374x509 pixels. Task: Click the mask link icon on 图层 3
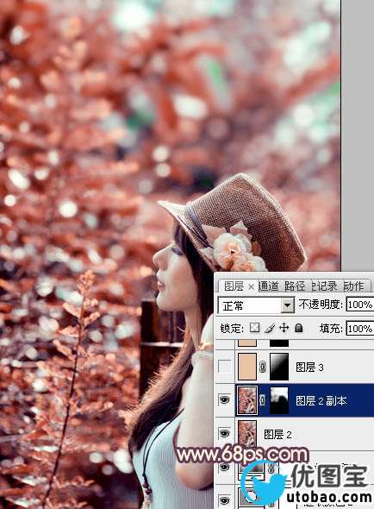(x=263, y=367)
